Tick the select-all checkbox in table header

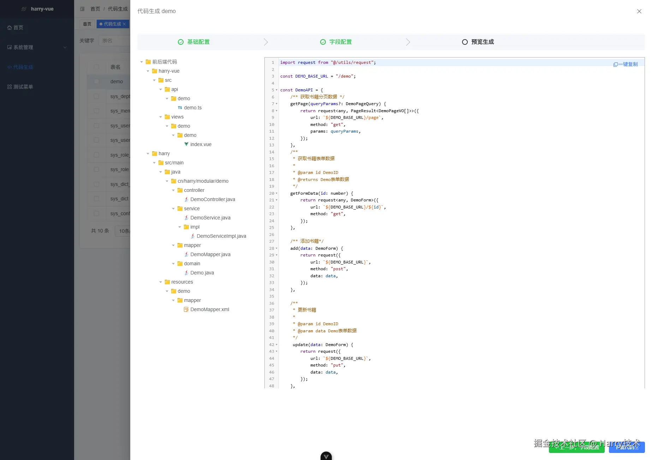coord(96,67)
